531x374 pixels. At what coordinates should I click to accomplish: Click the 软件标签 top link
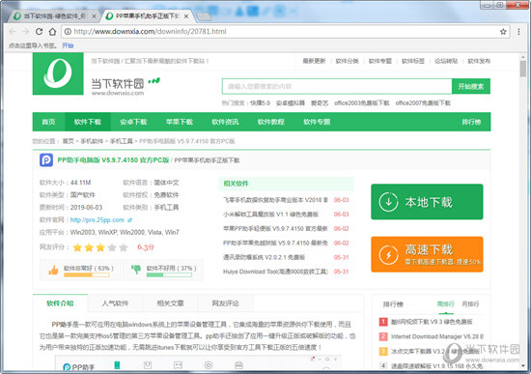413,61
